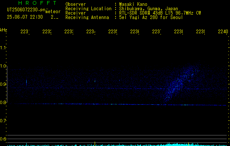Click the 2239 time axis label

pos(200,32)
